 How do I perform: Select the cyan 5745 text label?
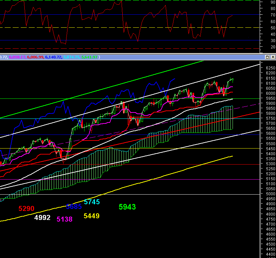[92, 202]
